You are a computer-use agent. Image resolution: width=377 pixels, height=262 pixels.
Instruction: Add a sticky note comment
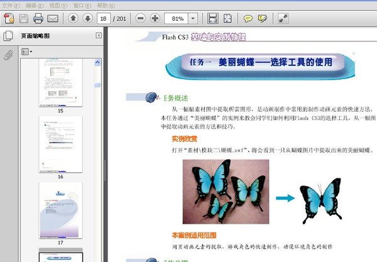coord(248,18)
